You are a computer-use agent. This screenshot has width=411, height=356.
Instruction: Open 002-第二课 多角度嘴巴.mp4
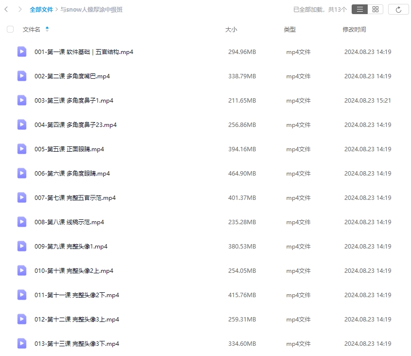(72, 76)
